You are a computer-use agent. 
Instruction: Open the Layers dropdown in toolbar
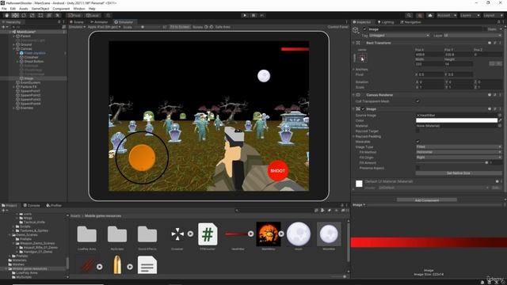tap(470, 15)
